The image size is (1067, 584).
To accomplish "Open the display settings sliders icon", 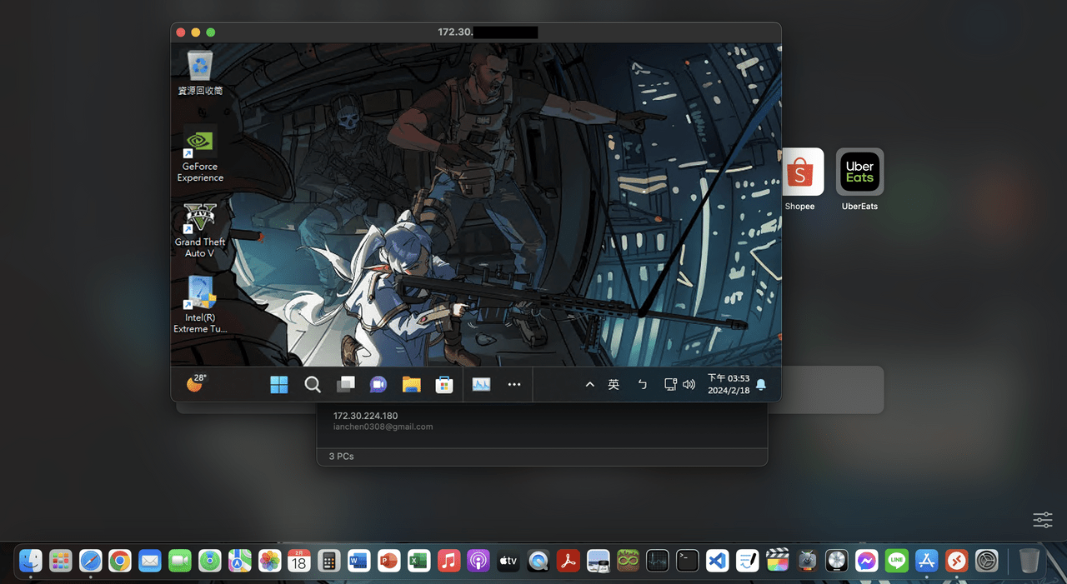I will (x=1043, y=520).
